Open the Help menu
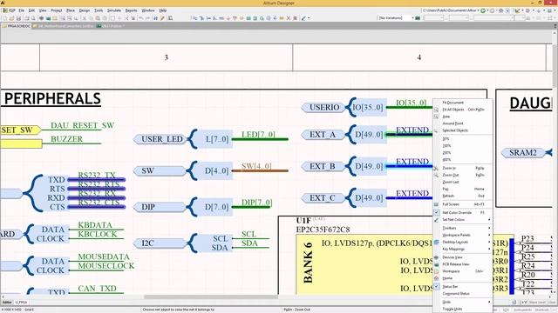The height and width of the screenshot is (313, 558). pos(163,10)
